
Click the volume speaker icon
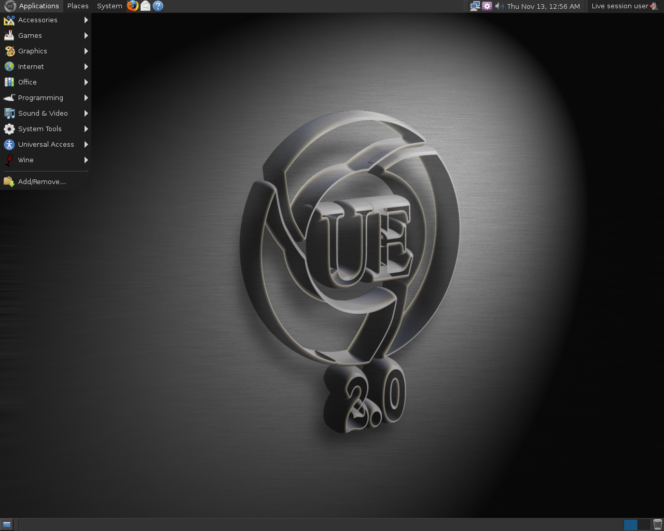point(499,6)
